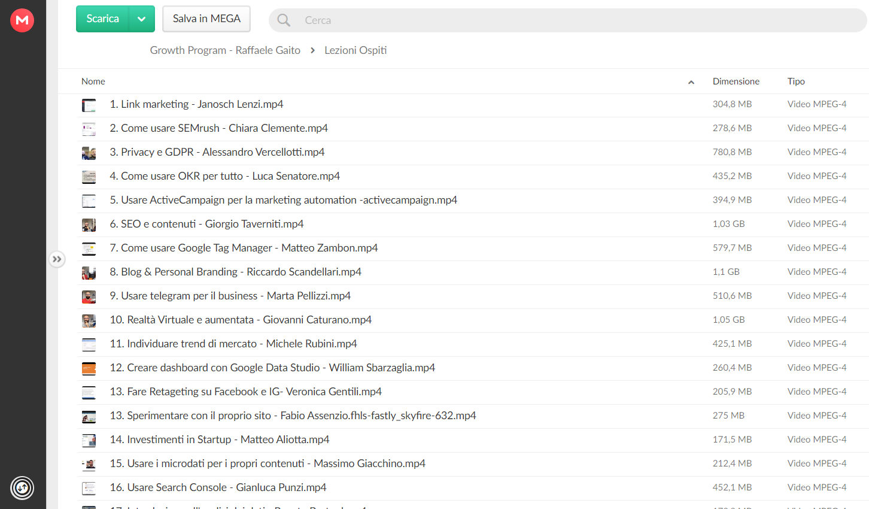Open the MEGA logo home icon
Image resolution: width=869 pixels, height=509 pixels.
22,20
